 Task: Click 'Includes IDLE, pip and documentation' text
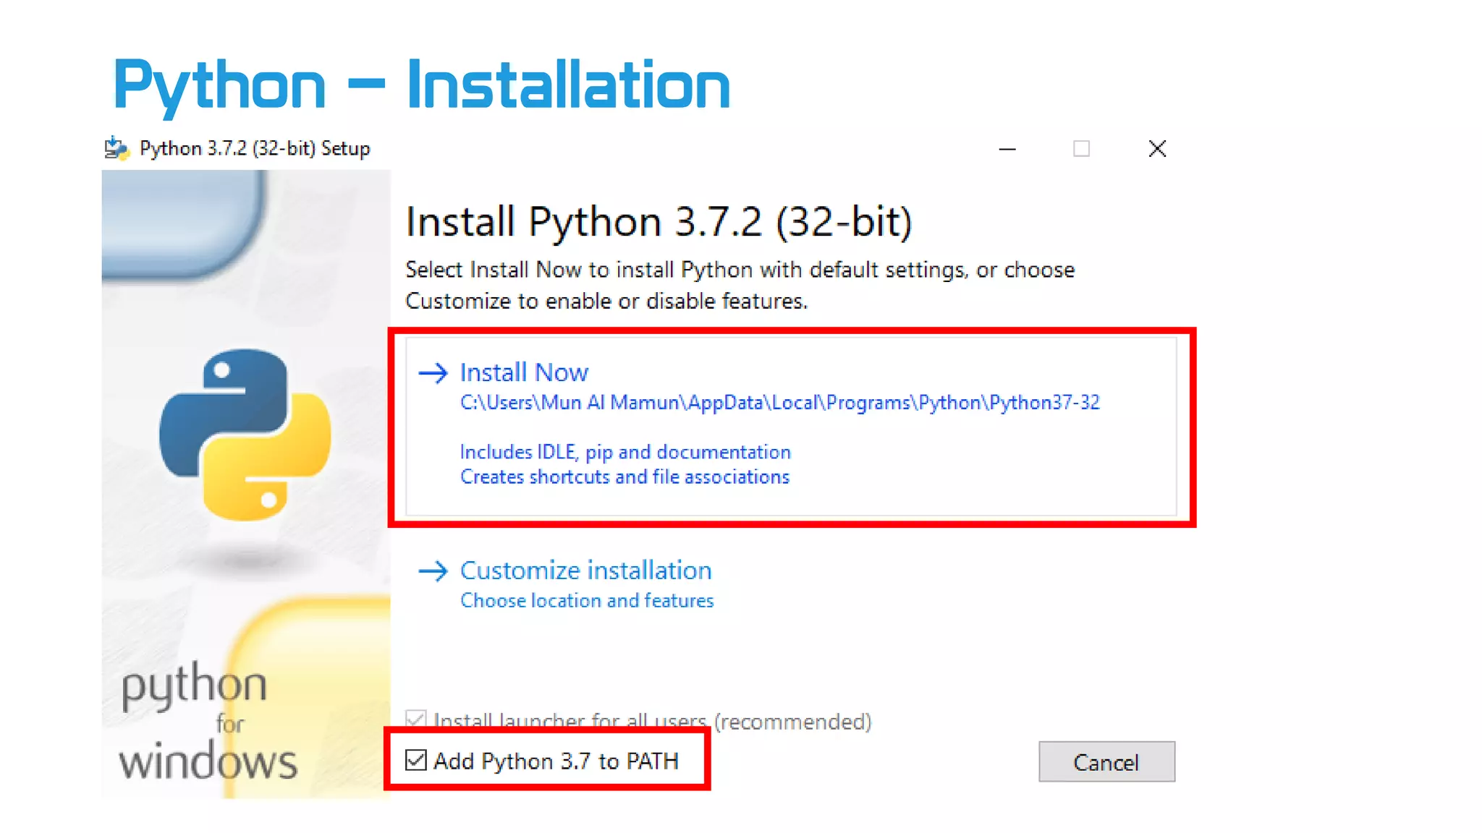625,452
